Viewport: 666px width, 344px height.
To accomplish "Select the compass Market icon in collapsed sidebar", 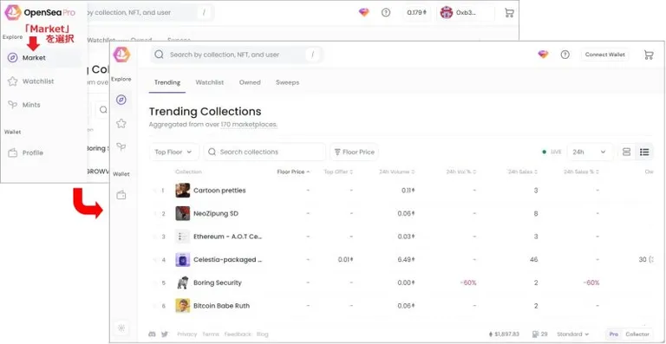I will point(121,100).
